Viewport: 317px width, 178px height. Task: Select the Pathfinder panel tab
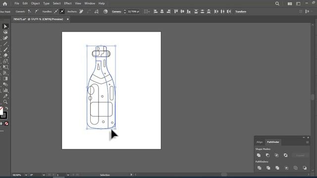tap(273, 142)
